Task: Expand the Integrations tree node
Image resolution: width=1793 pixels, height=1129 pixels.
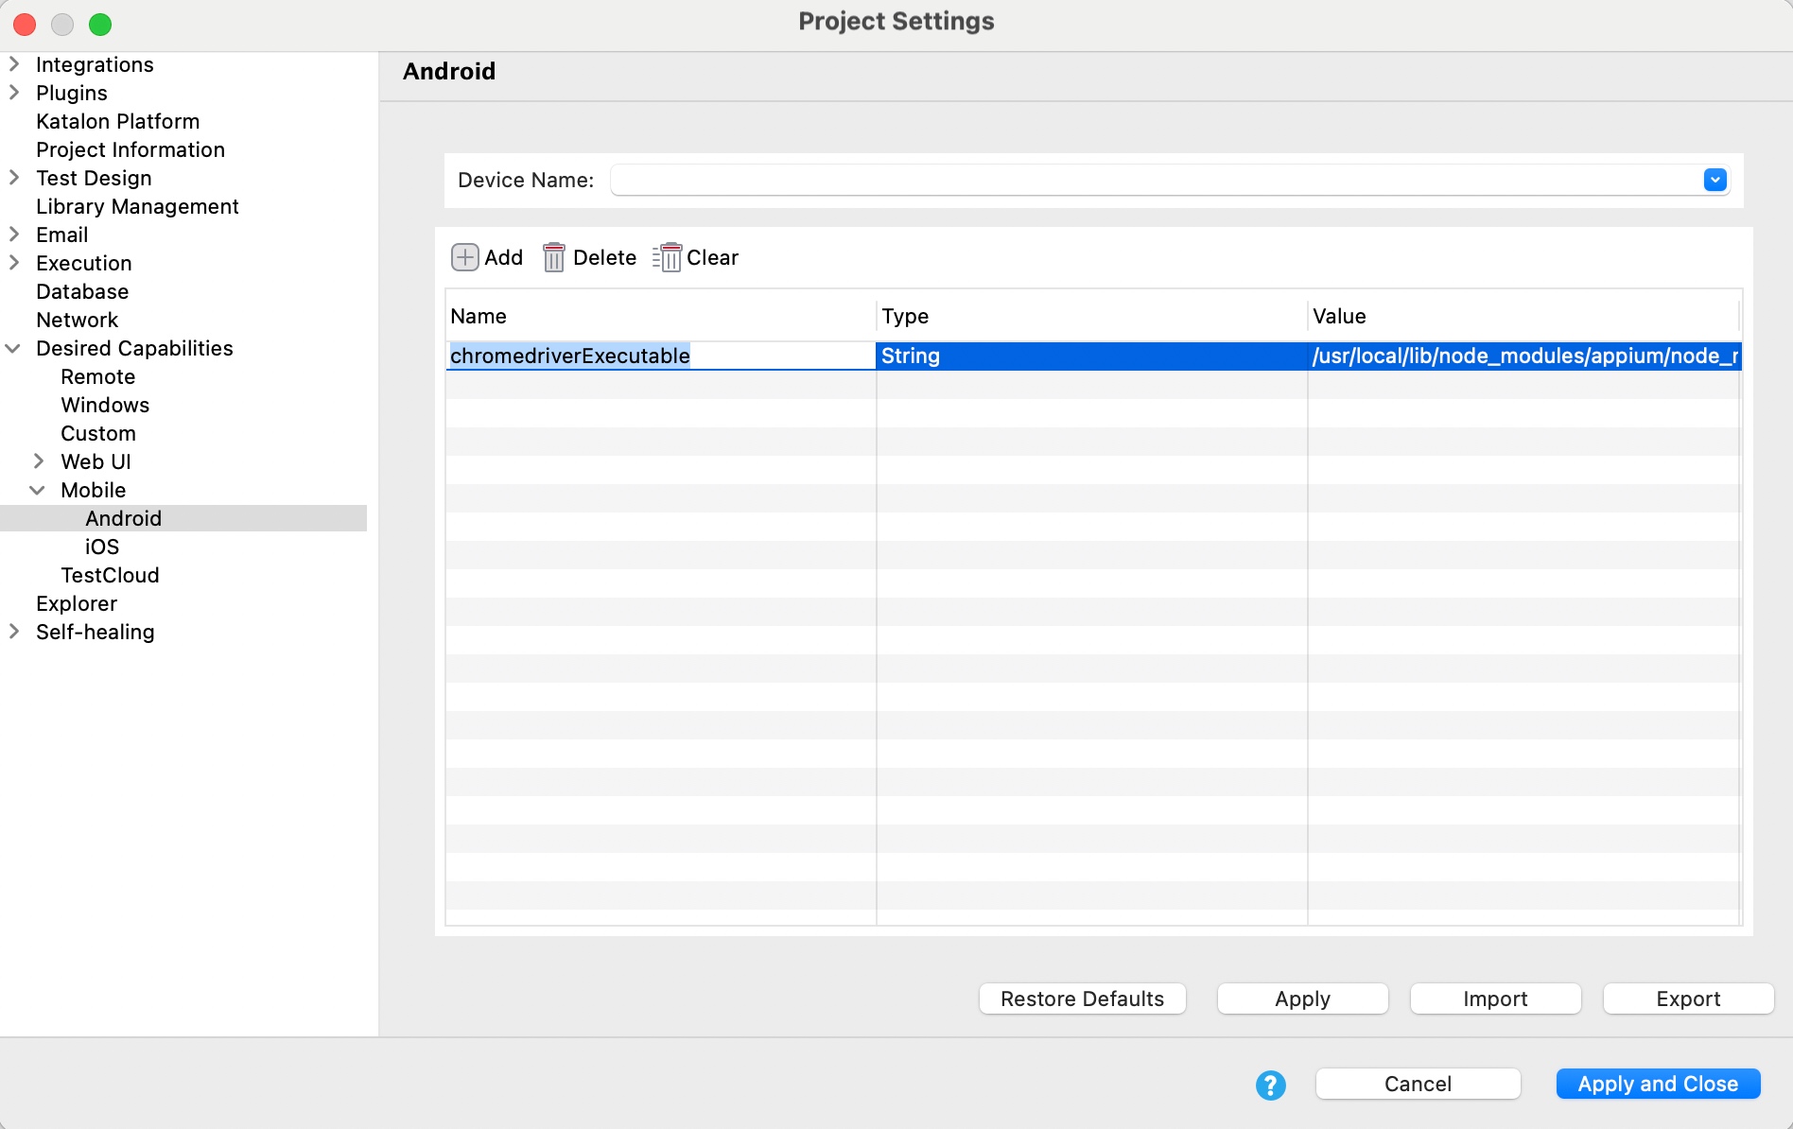Action: click(14, 64)
